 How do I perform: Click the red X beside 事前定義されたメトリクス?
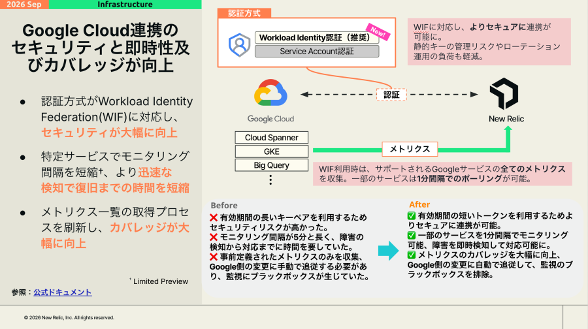[x=214, y=257]
